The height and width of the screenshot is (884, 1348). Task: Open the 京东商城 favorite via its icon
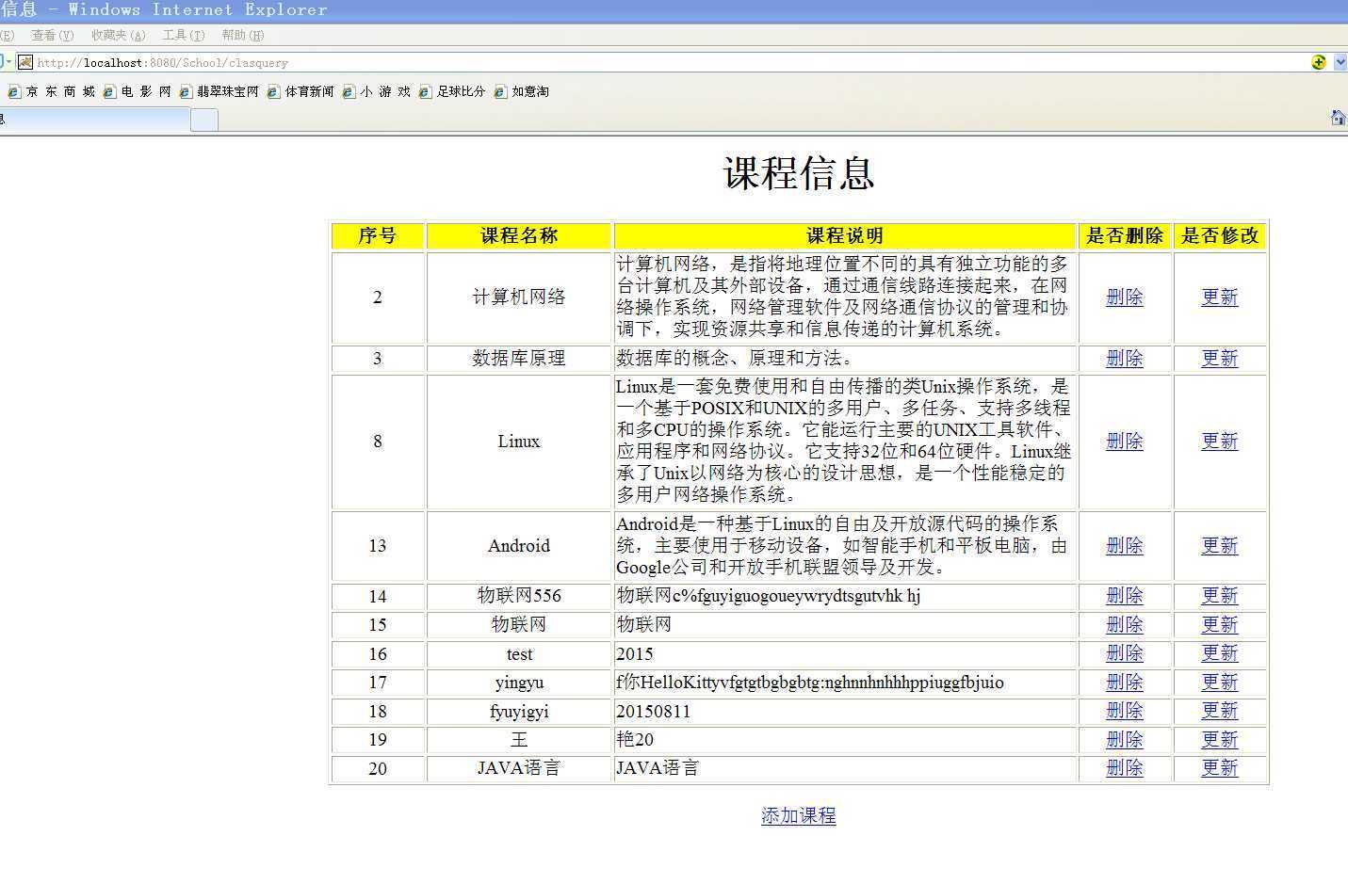[x=14, y=91]
